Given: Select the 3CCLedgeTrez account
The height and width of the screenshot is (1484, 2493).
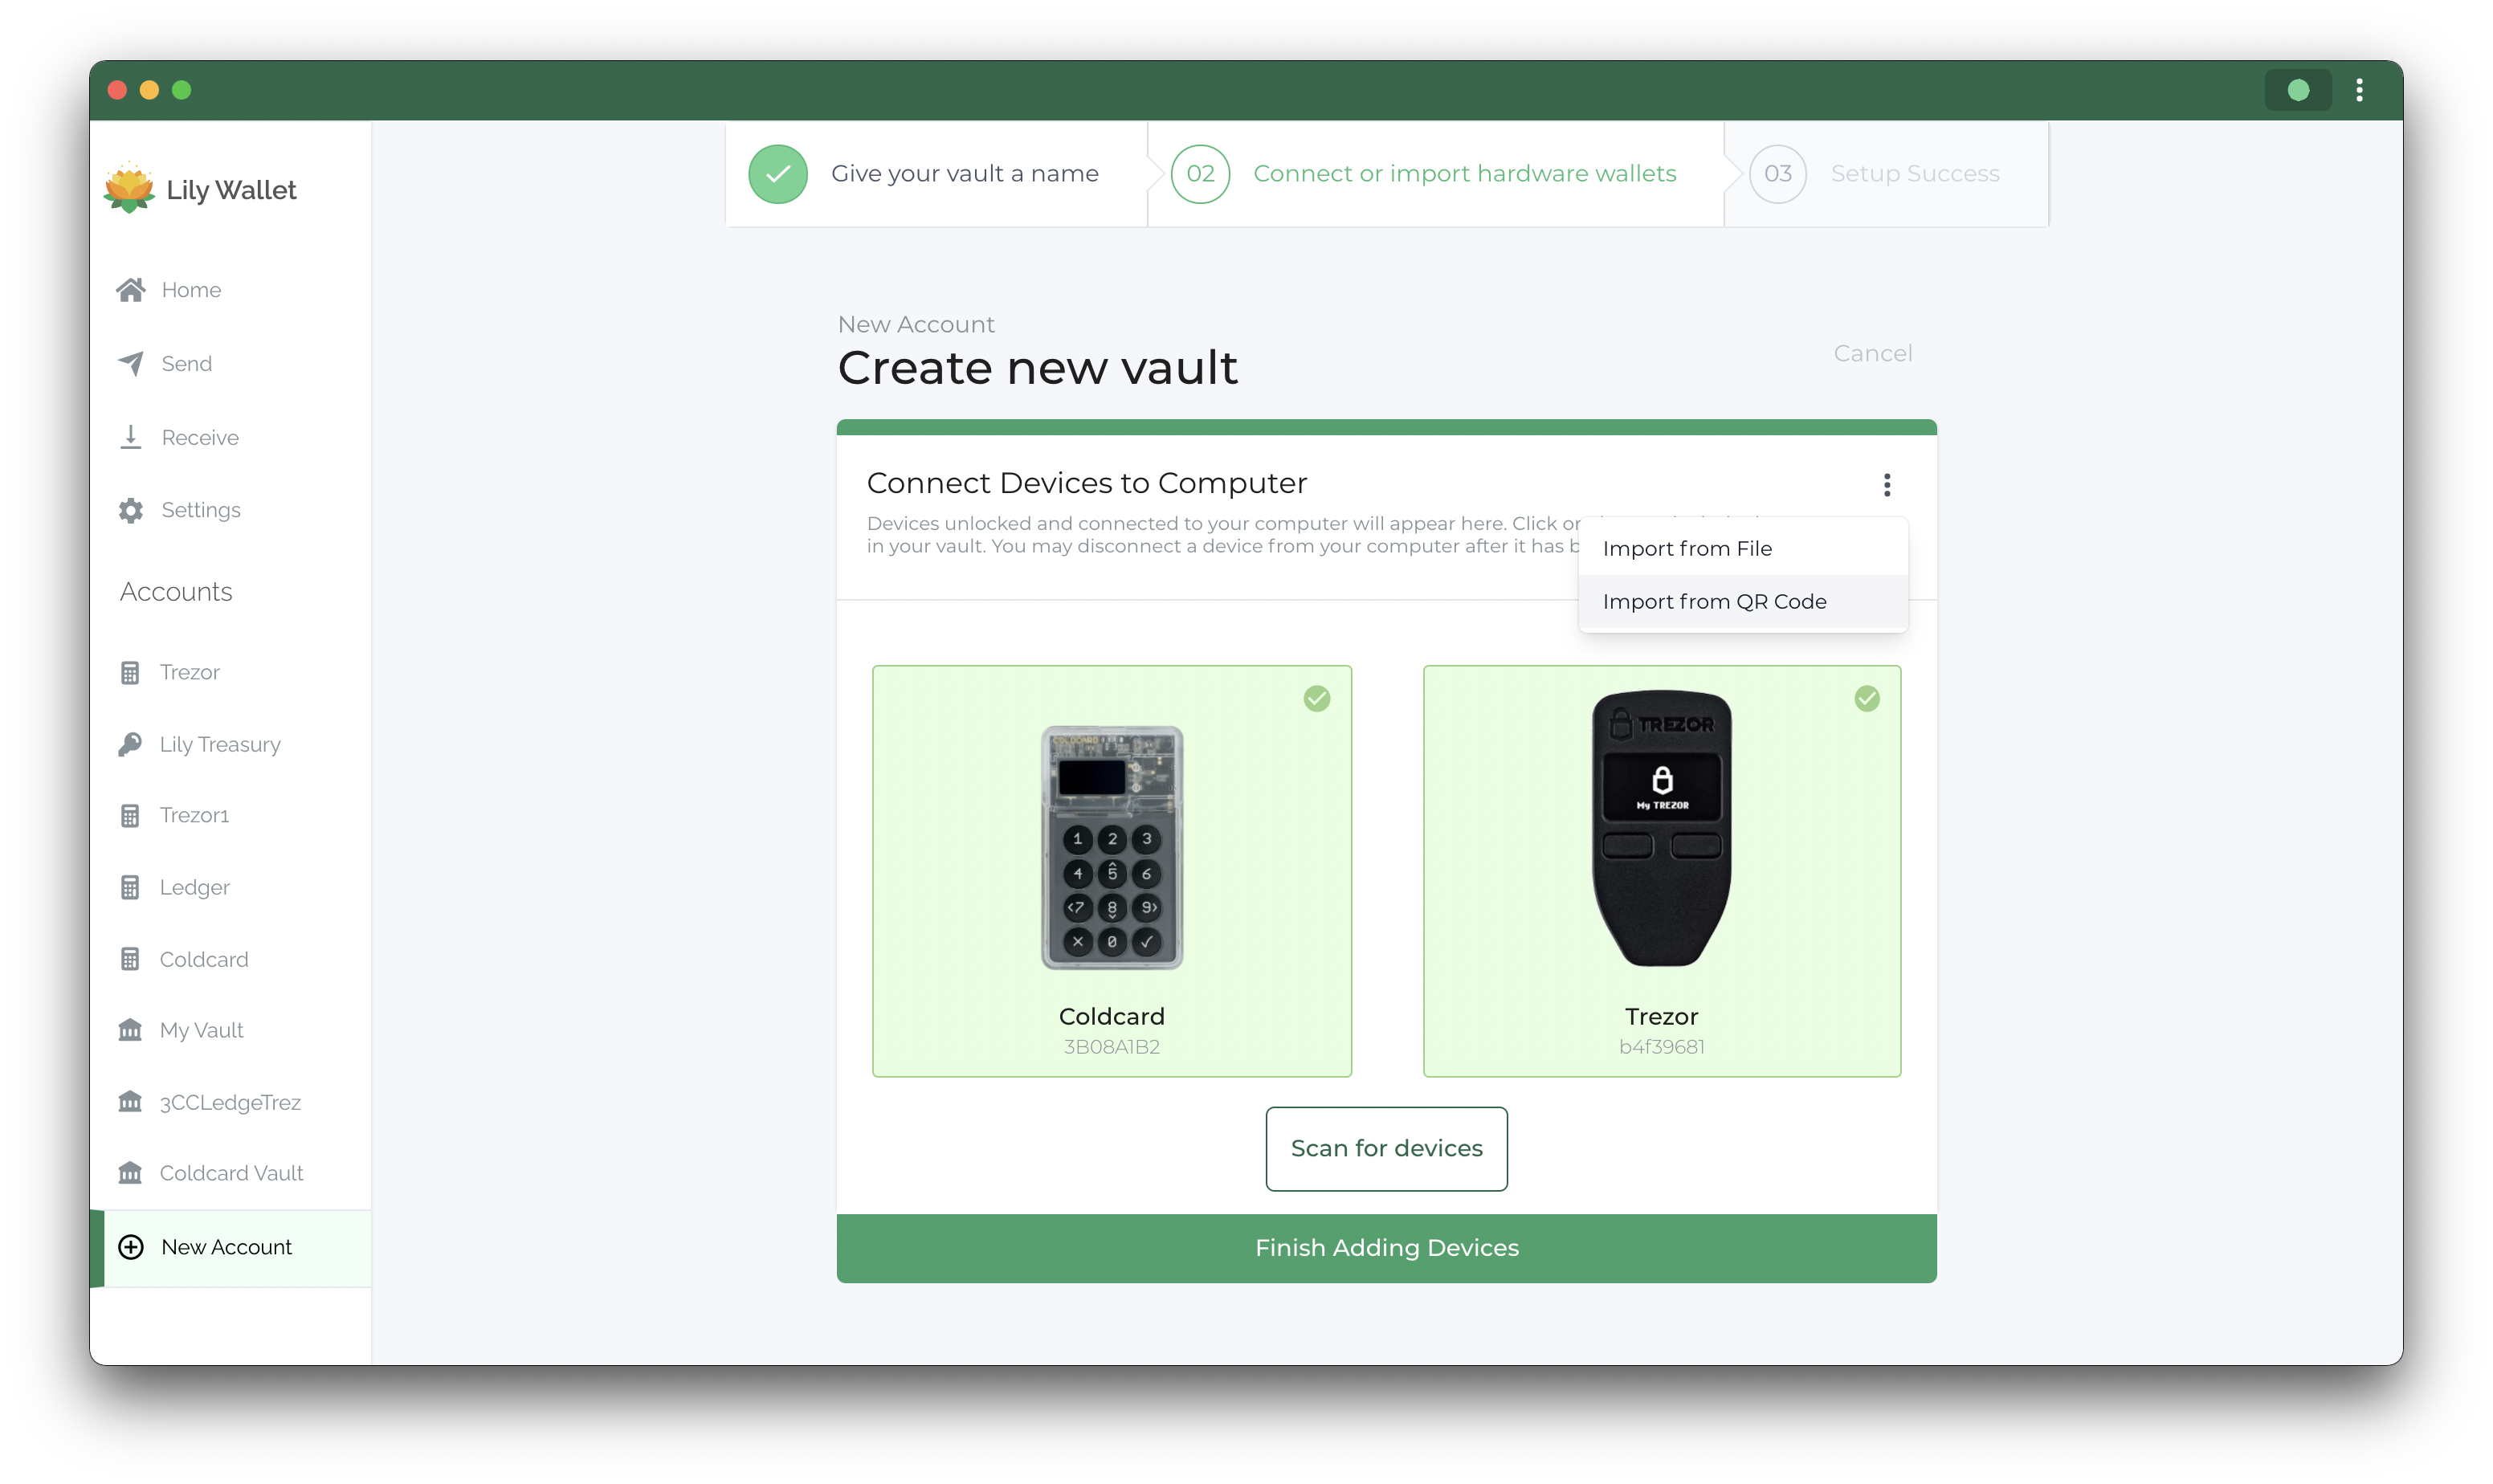Looking at the screenshot, I should (231, 1101).
